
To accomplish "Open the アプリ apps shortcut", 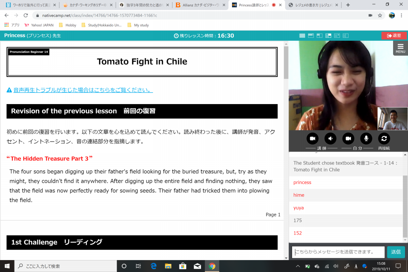I will point(12,25).
